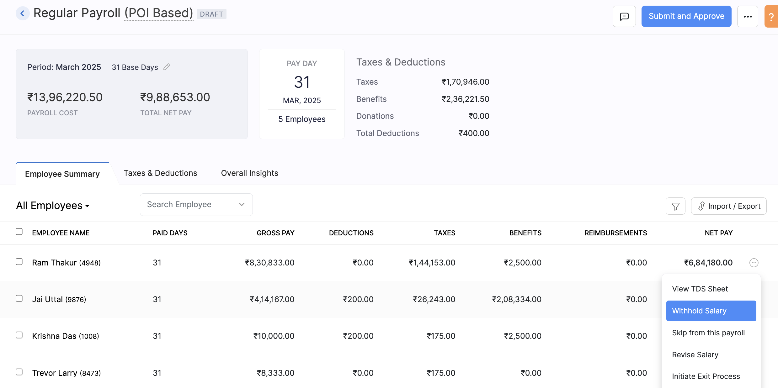Screen dimensions: 778x388
Task: Open the employee filter funnel icon
Action: [x=675, y=206]
